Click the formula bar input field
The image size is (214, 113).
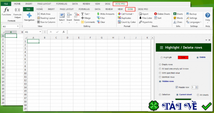141,32
